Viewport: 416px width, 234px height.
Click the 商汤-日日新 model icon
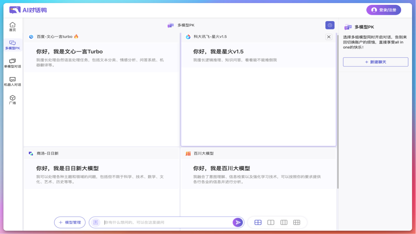(x=31, y=153)
